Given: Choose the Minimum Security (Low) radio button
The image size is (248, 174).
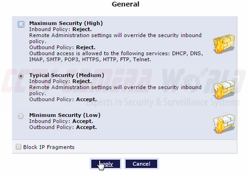Looking at the screenshot, I should click(21, 116).
